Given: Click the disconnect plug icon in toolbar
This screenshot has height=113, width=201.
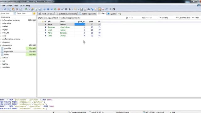Looking at the screenshot, I should click(5, 9).
